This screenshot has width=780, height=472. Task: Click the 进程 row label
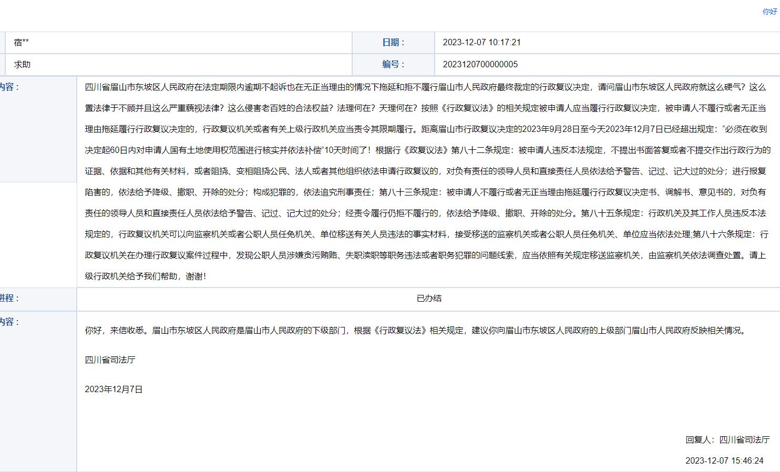point(9,299)
